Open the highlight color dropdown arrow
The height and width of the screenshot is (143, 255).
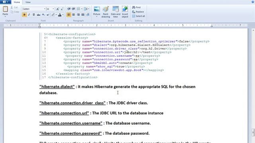point(56,15)
